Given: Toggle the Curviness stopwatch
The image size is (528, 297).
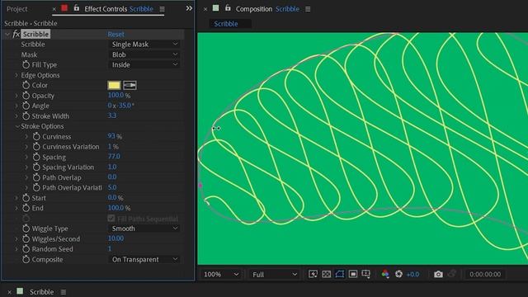Looking at the screenshot, I should click(x=36, y=136).
